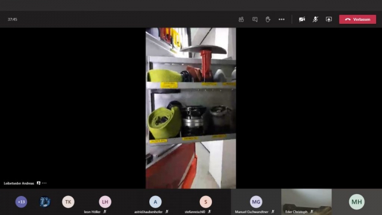This screenshot has height=215, width=382.
Task: Open the meeting chat panel
Action: pyautogui.click(x=255, y=19)
